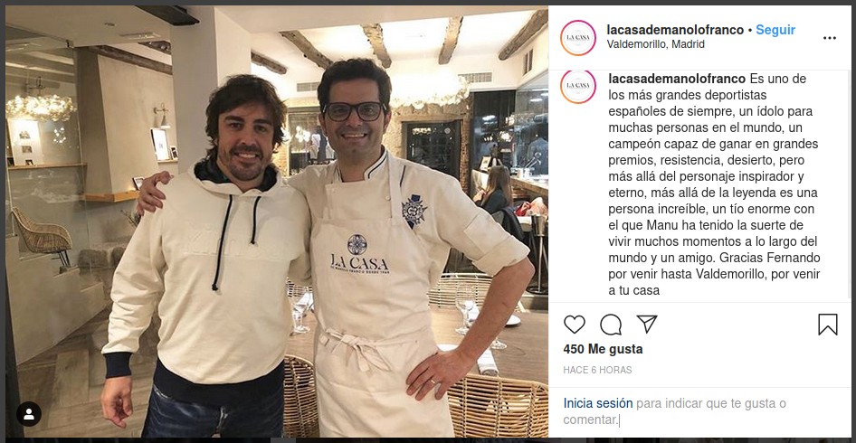Click the HACE 6 HORAS timestamp
Screen dimensions: 856x443
point(597,370)
